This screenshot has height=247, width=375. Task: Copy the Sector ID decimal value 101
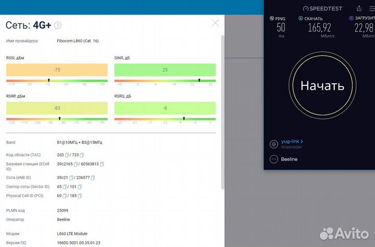(x=80, y=186)
